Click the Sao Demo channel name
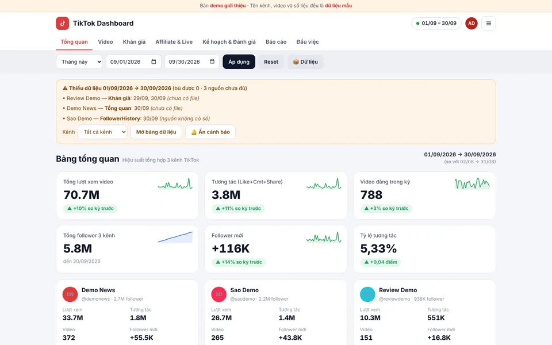The height and width of the screenshot is (345, 552). (x=244, y=290)
